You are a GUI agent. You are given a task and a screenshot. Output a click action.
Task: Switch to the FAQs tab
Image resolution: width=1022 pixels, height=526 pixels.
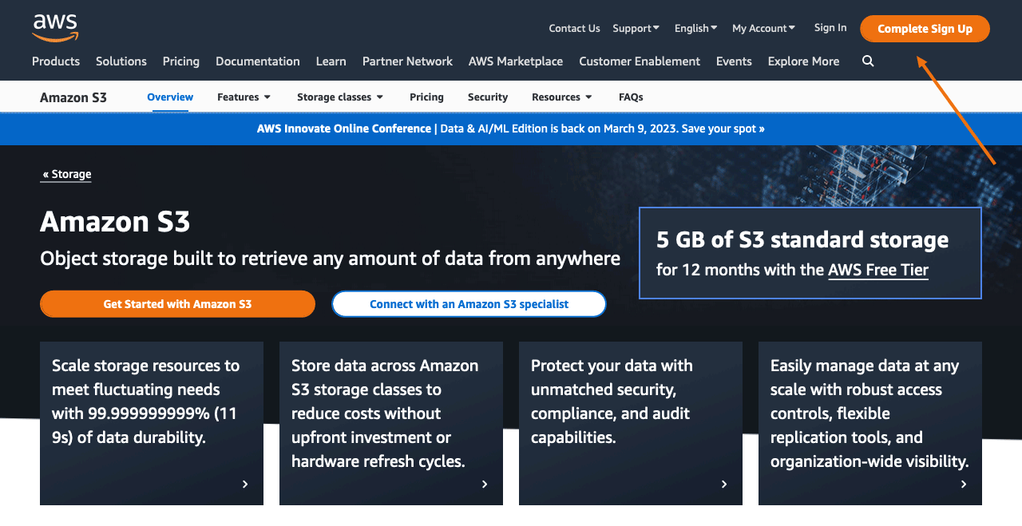coord(631,97)
